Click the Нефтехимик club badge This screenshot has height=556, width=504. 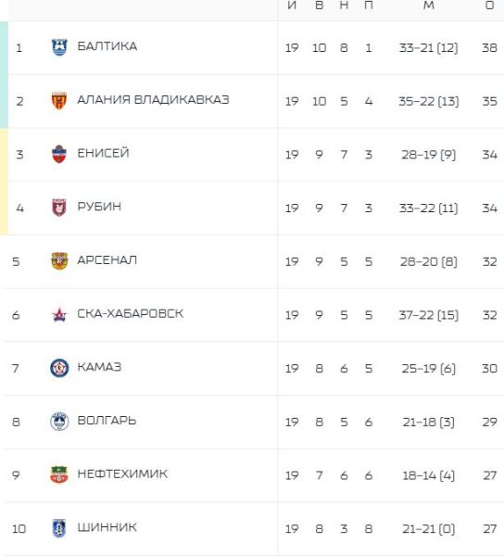click(x=59, y=474)
